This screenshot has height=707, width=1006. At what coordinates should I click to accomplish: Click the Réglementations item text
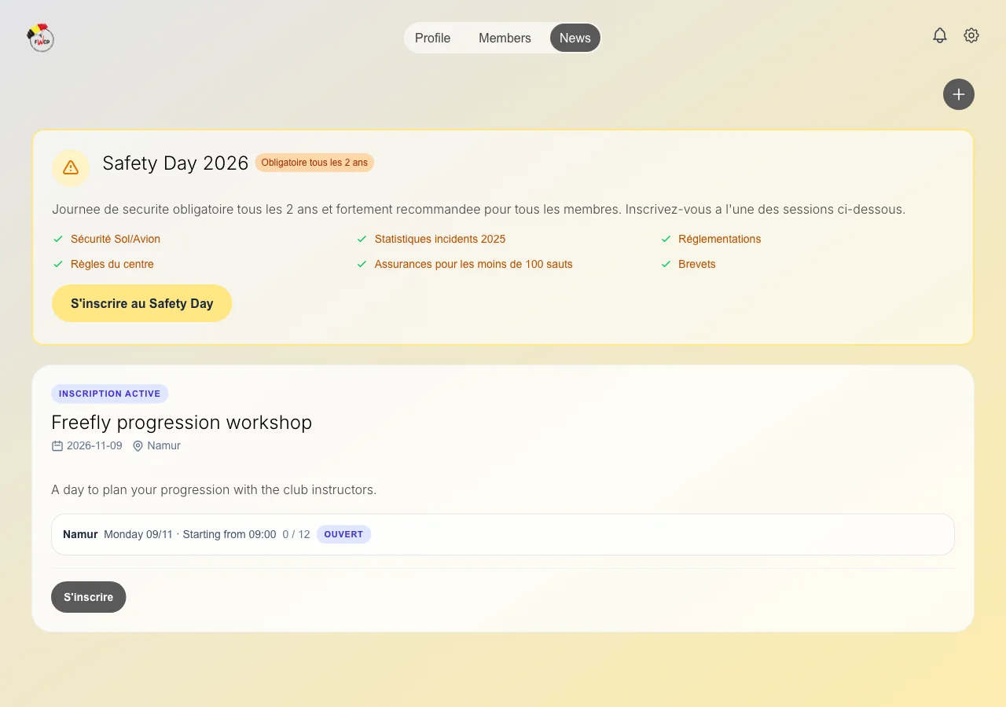720,239
